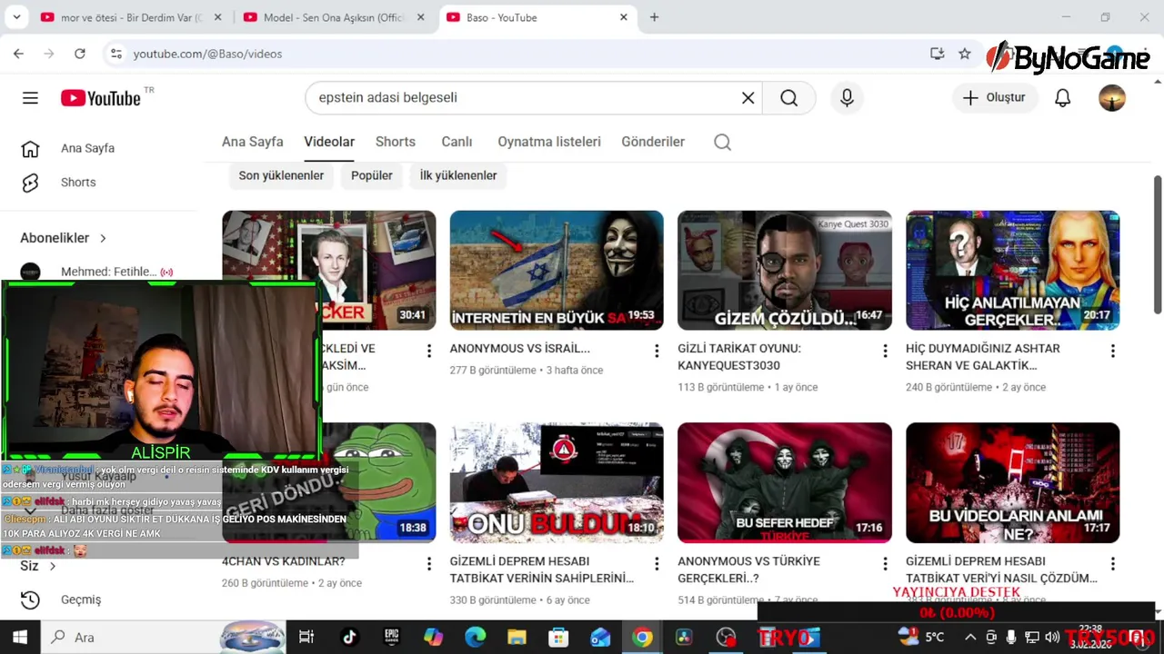Screen dimensions: 1164x654
Task: Click 'GİZLİ TARİKAT OYUNU: KANYEQUEST3030' title
Action: pyautogui.click(x=739, y=357)
